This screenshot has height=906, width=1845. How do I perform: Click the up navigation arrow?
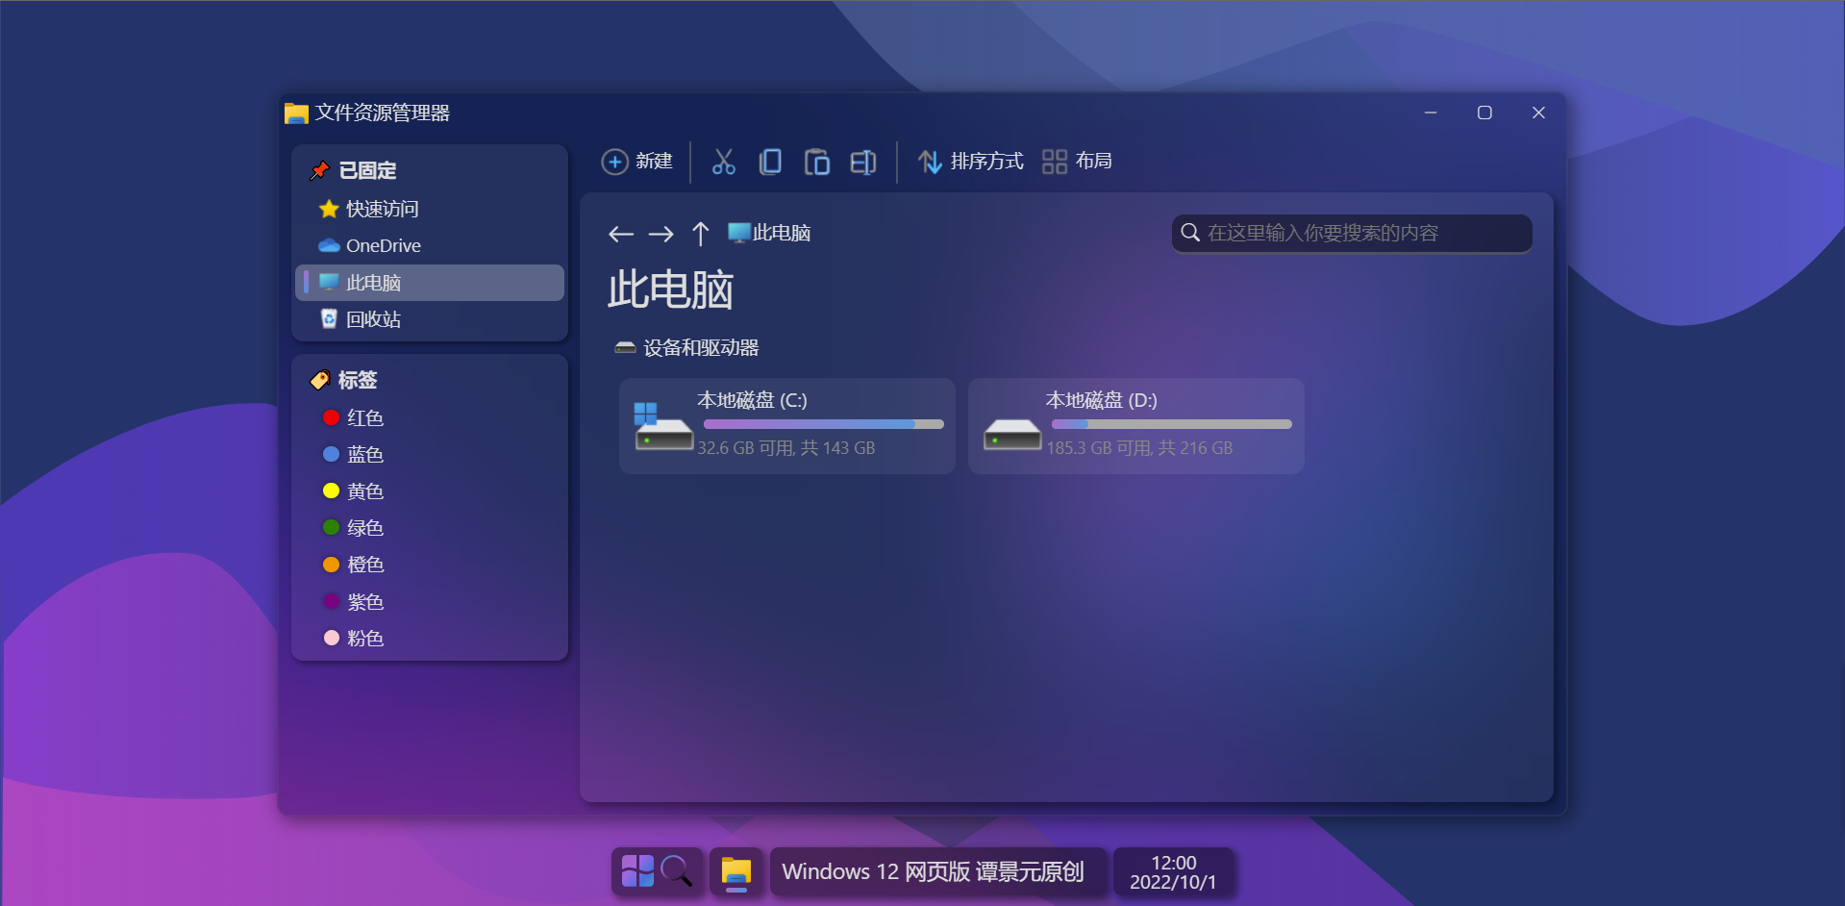(700, 234)
